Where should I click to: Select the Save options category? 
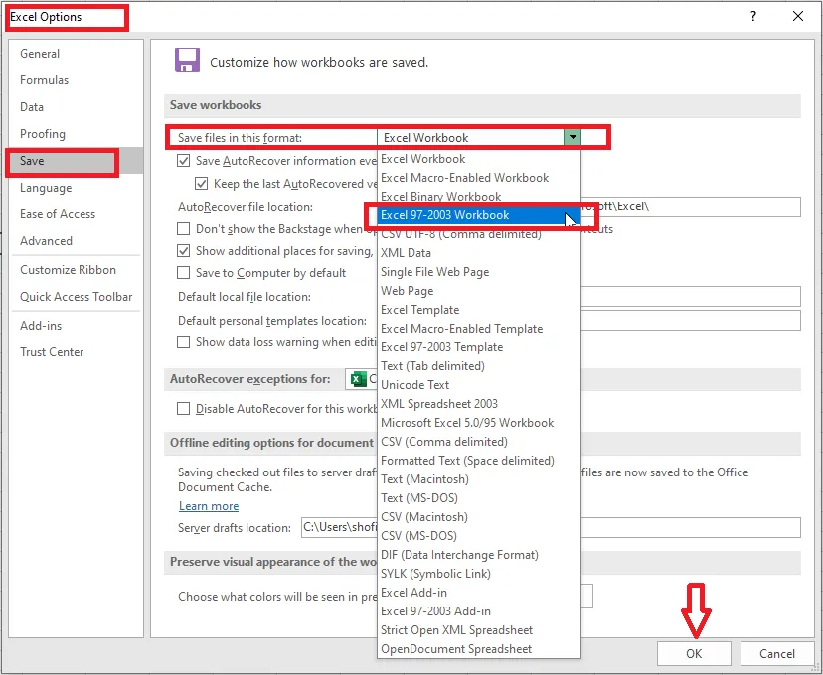point(76,161)
